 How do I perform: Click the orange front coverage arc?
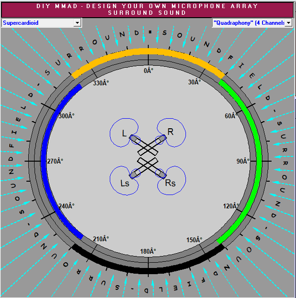[148, 51]
